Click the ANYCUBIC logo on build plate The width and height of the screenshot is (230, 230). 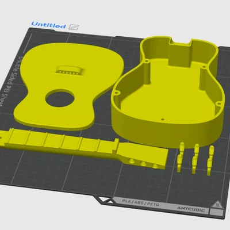point(191,209)
